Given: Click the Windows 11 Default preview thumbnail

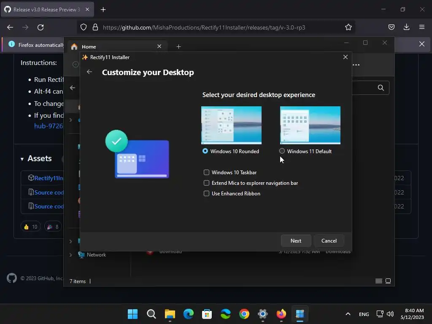Looking at the screenshot, I should coord(310,125).
